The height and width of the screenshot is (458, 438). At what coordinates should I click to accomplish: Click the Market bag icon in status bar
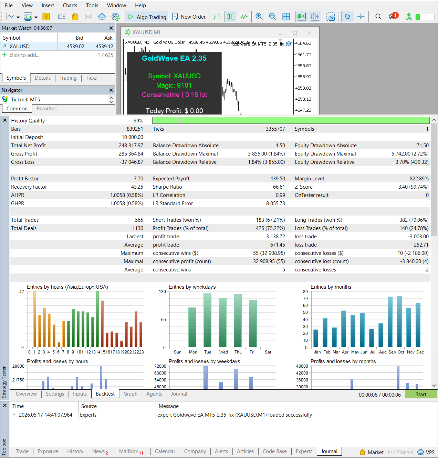362,452
